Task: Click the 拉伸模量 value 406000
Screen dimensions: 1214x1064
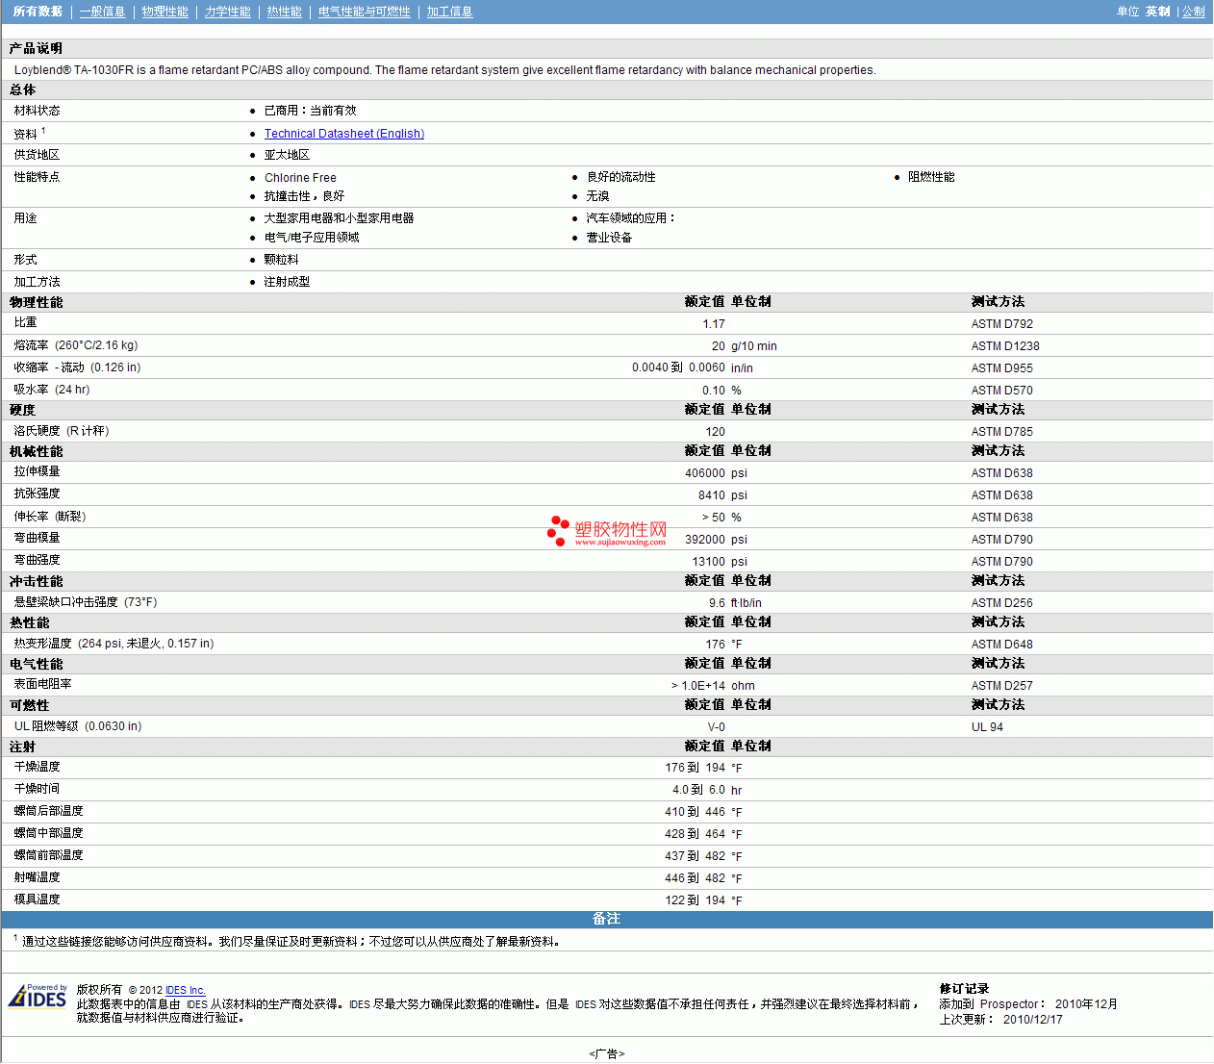Action: [x=705, y=473]
